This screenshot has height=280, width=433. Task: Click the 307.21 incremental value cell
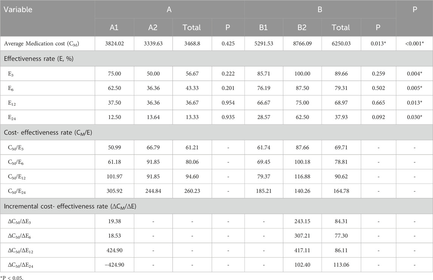point(301,235)
